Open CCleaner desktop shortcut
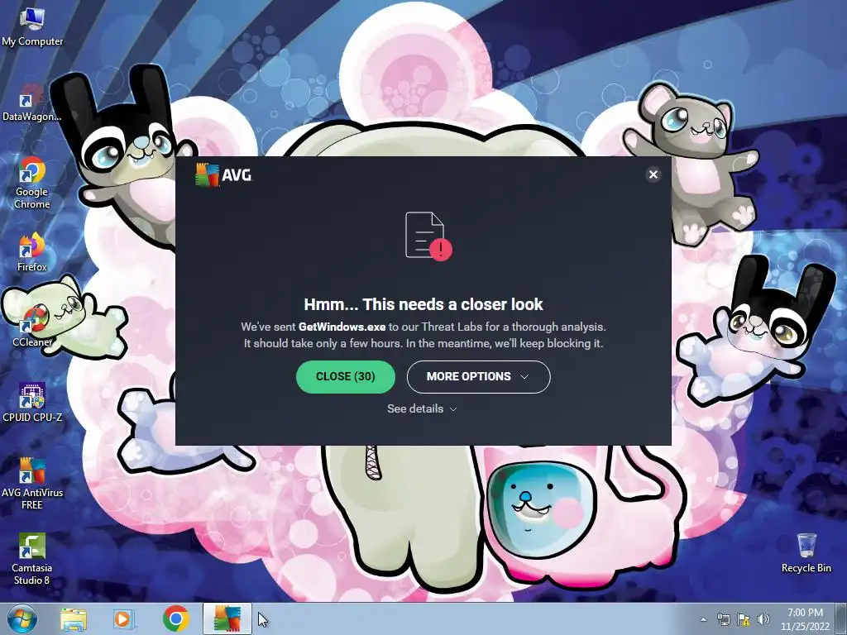 pyautogui.click(x=32, y=326)
